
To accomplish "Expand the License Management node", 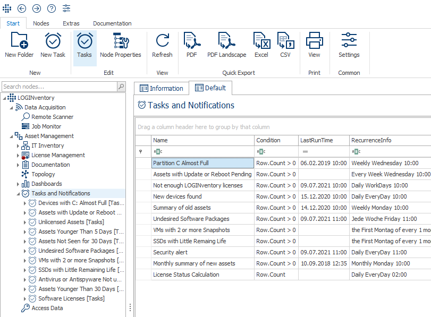I will pyautogui.click(x=18, y=156).
